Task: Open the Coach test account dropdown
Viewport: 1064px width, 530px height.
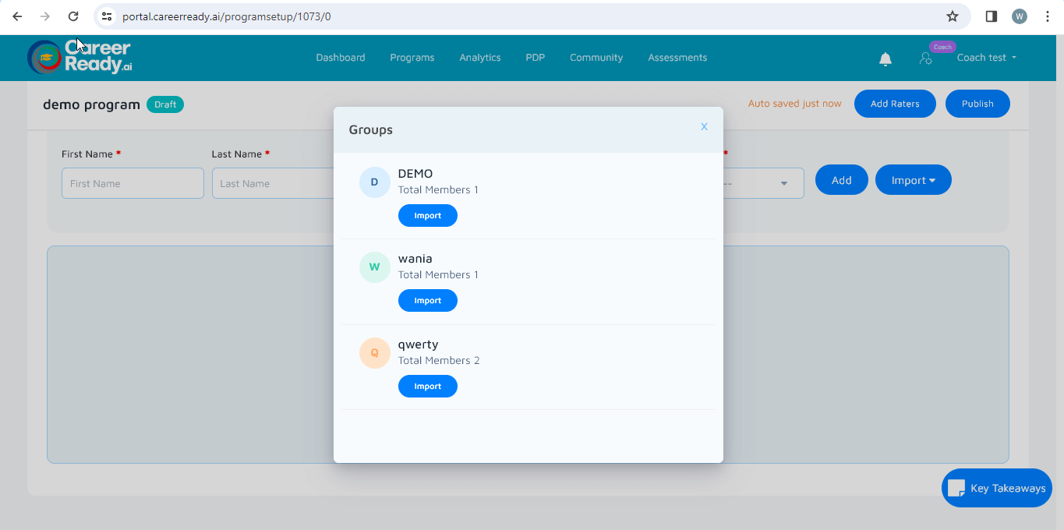Action: point(986,58)
